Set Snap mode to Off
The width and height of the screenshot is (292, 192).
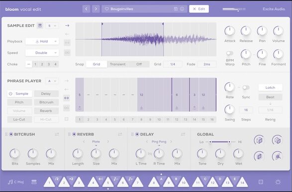(139, 64)
